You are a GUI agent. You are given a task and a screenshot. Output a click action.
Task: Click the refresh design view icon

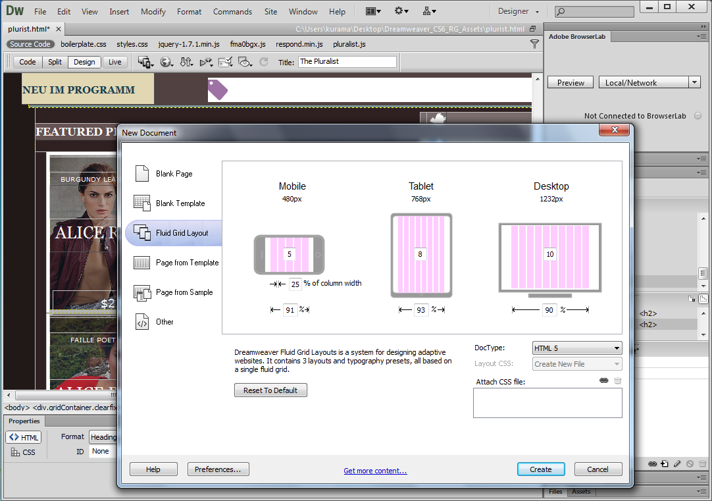264,62
